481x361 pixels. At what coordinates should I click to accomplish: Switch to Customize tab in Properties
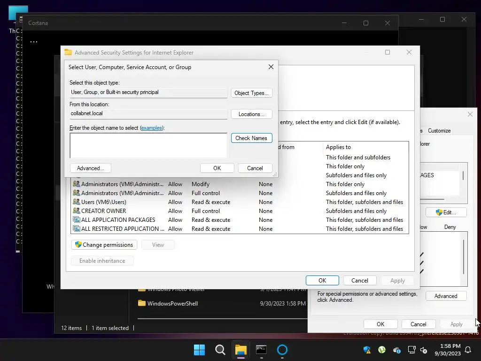[439, 131]
